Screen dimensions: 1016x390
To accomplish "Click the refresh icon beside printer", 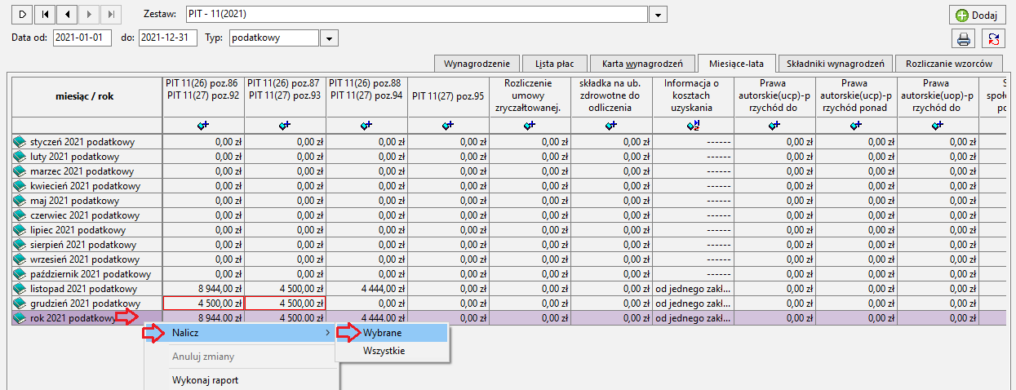I will [x=993, y=38].
